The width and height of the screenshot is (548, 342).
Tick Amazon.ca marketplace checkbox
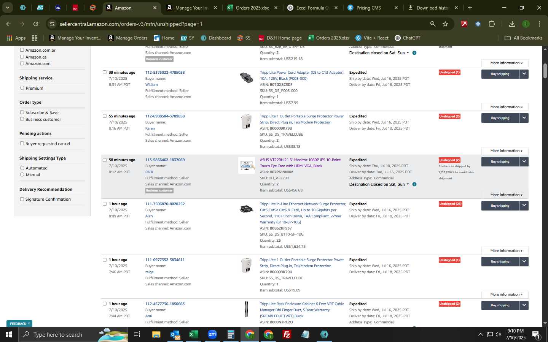[x=22, y=57]
